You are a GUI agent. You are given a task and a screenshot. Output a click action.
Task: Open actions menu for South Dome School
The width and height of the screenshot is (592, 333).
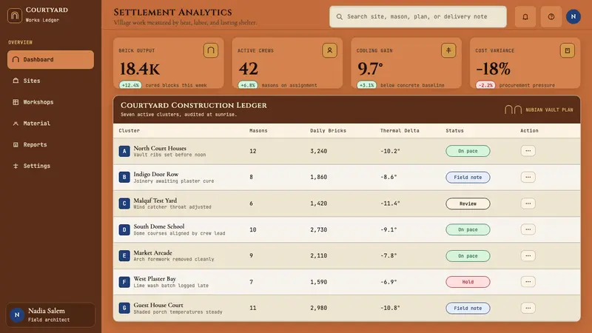click(x=528, y=229)
